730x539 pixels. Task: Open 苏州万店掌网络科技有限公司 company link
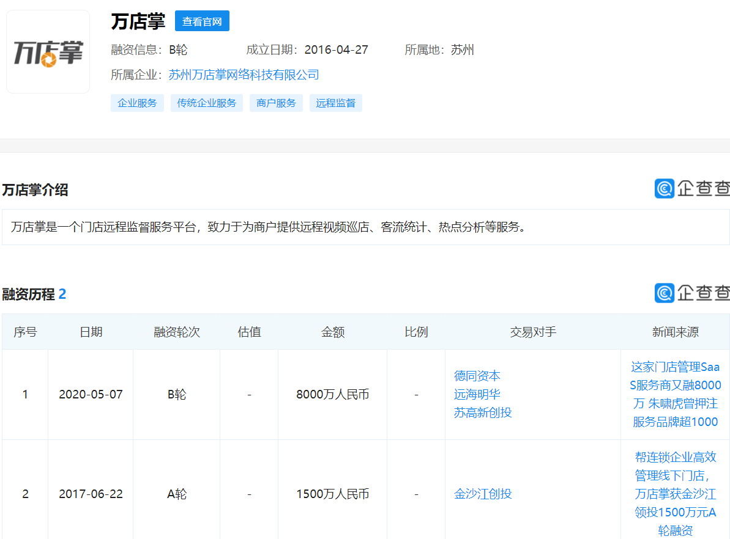coord(243,75)
